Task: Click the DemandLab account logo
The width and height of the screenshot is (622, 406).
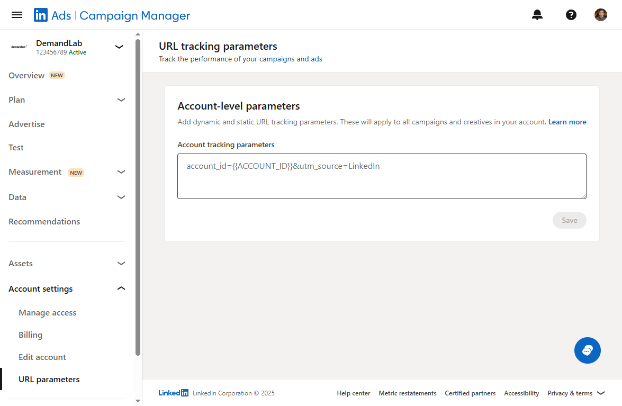Action: click(19, 47)
